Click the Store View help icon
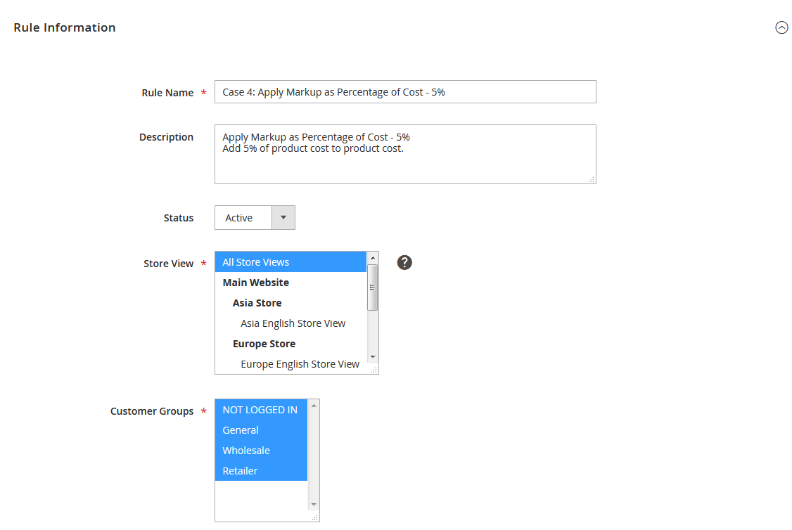The width and height of the screenshot is (792, 530). click(404, 262)
